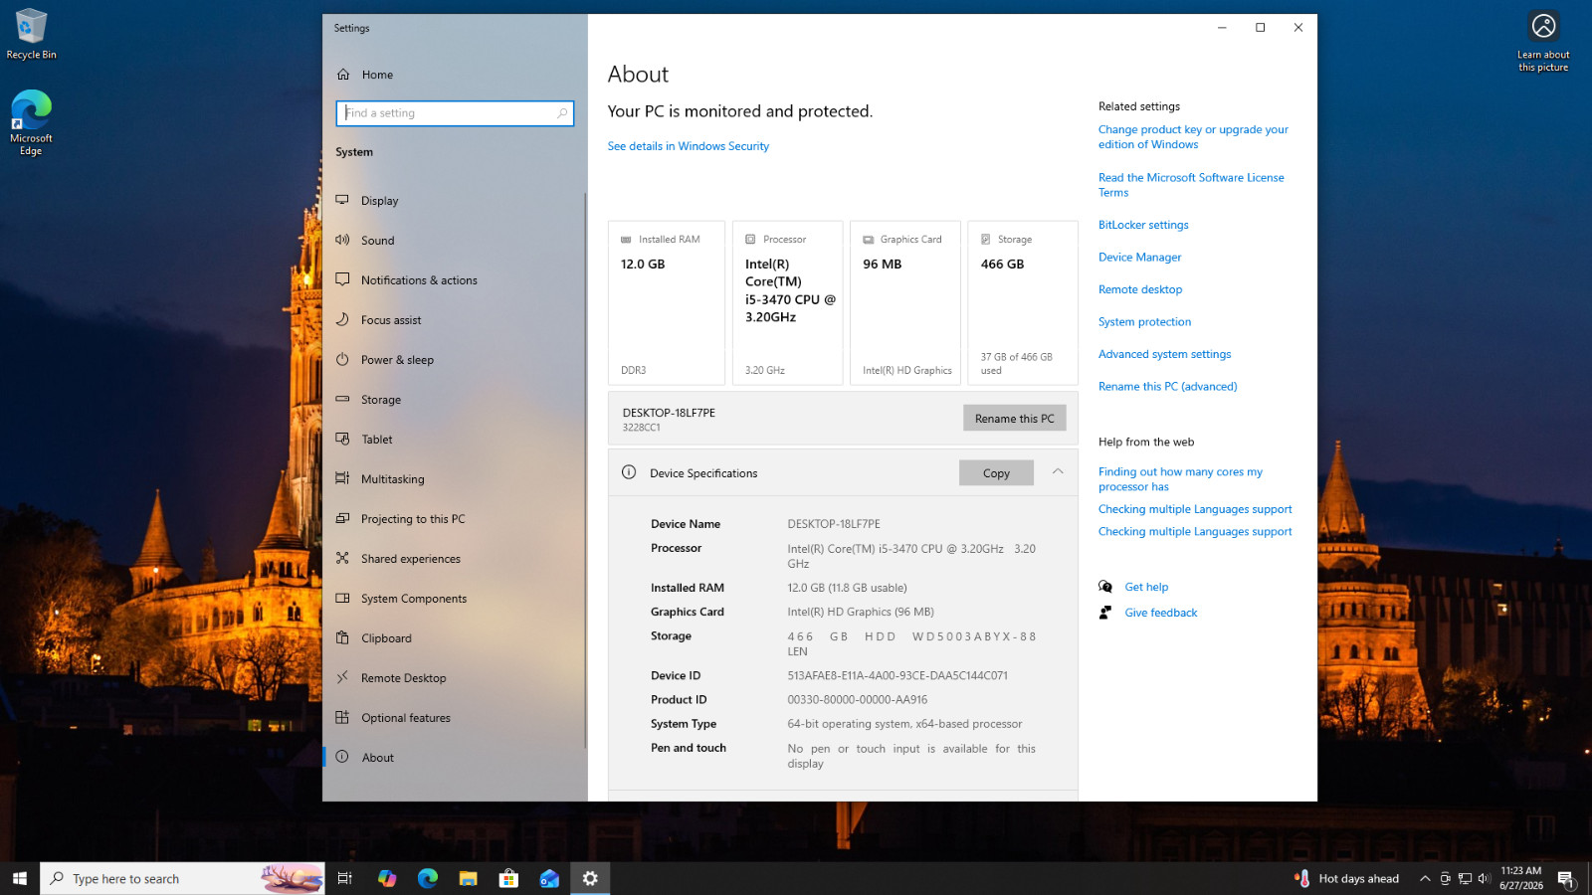Open Microsoft Store from the taskbar
Image resolution: width=1592 pixels, height=895 pixels.
(508, 878)
